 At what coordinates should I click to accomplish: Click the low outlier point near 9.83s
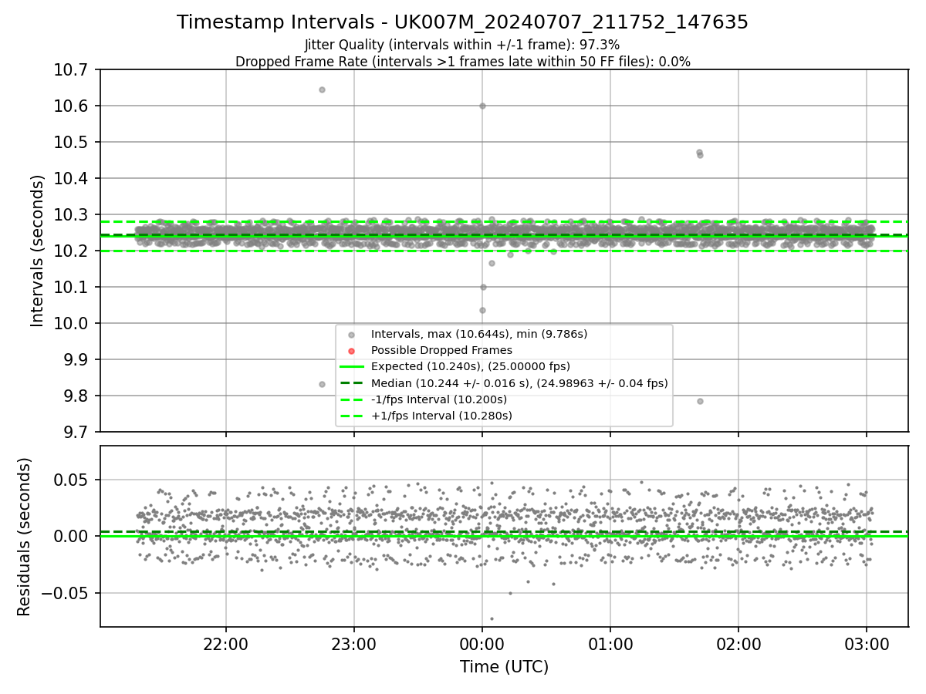pos(322,384)
